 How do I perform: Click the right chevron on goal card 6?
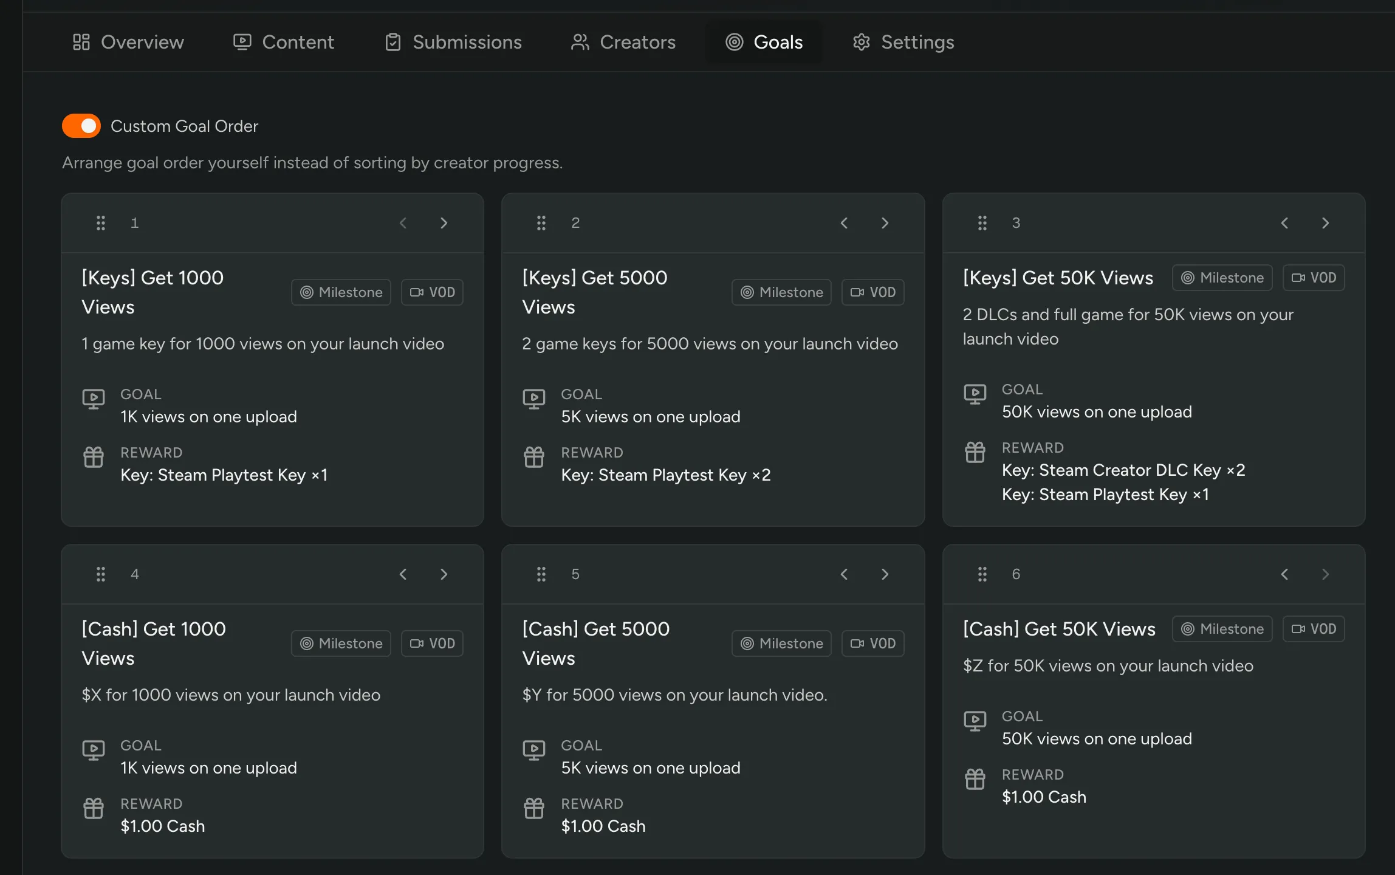[x=1326, y=574]
